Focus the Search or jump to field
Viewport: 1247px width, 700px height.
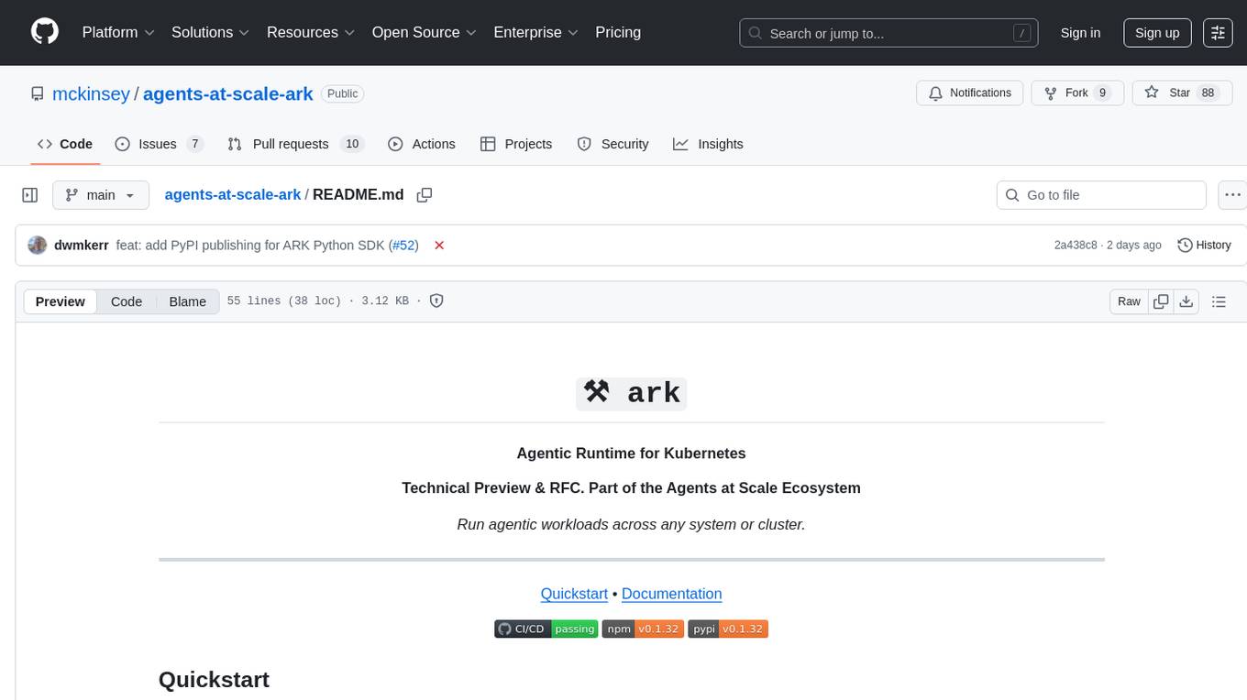coord(888,33)
